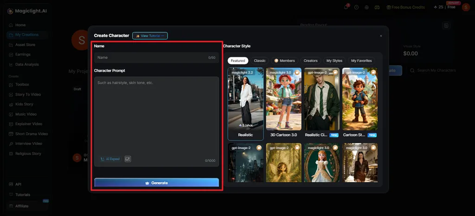Click the Magiclight.AI logo
Screen dimensions: 475x216
click(27, 11)
